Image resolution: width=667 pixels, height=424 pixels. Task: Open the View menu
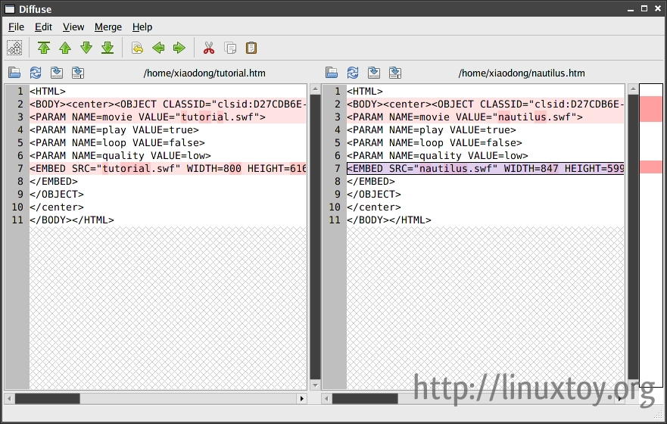coord(73,26)
